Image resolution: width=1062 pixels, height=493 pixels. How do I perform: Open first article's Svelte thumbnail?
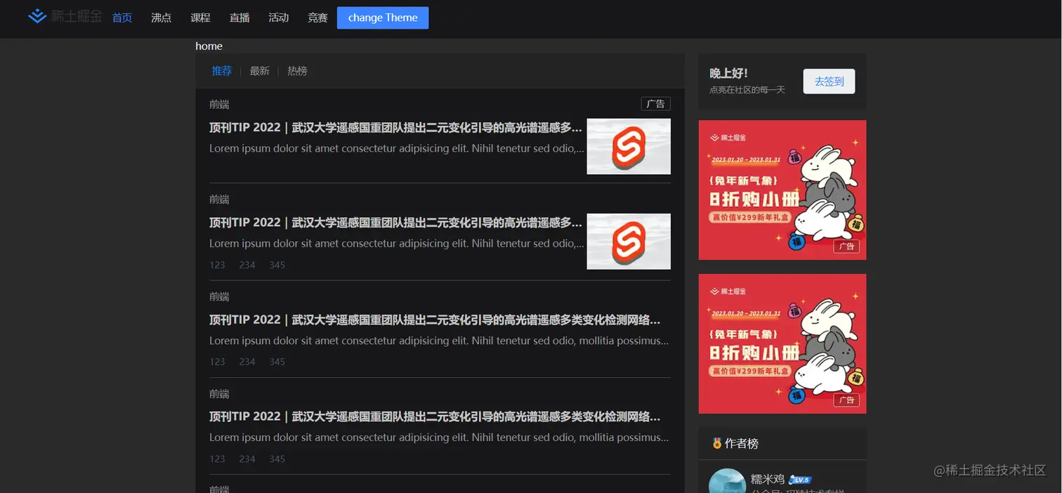tap(629, 146)
